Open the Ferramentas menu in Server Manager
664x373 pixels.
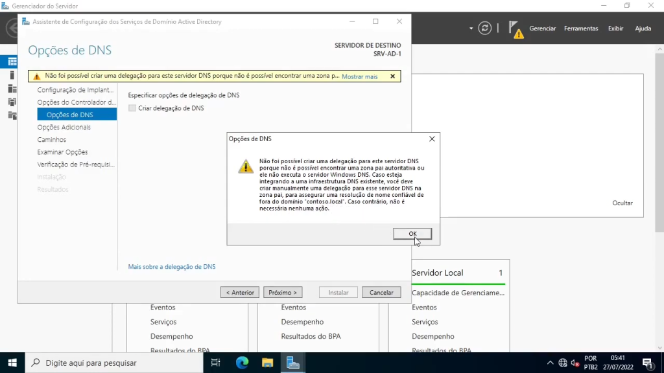pos(581,28)
